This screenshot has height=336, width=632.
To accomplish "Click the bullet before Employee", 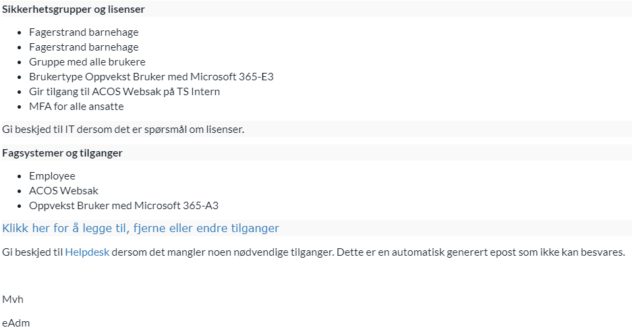I will coord(19,176).
